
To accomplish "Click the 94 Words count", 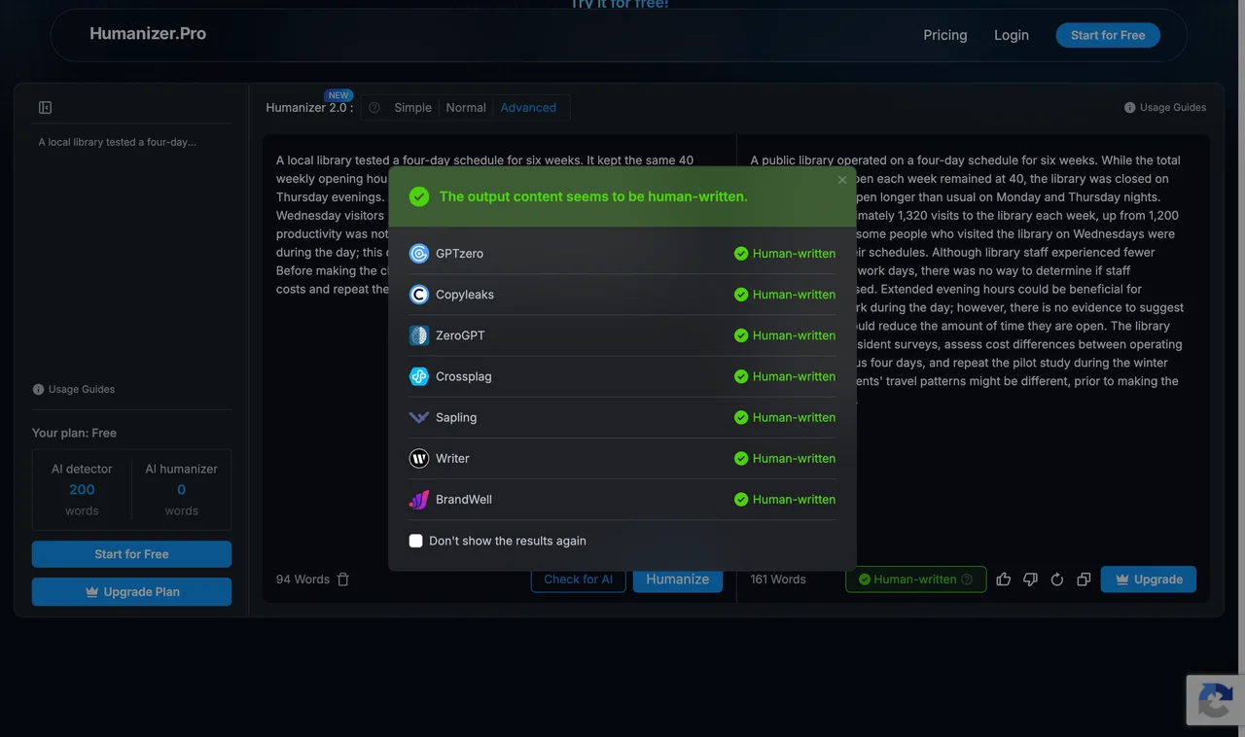I will click(302, 579).
